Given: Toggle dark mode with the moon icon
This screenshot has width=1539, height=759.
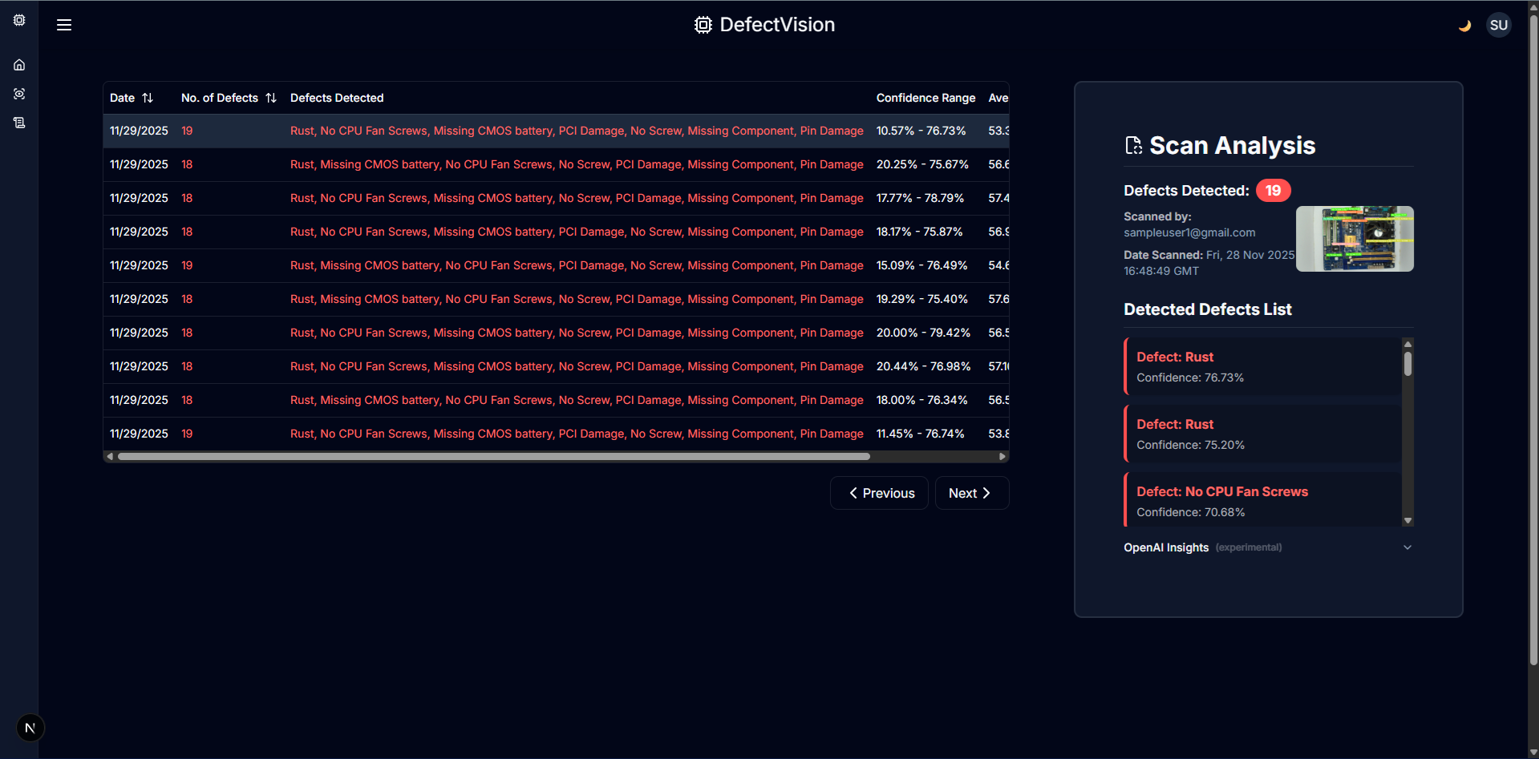Looking at the screenshot, I should (x=1464, y=26).
